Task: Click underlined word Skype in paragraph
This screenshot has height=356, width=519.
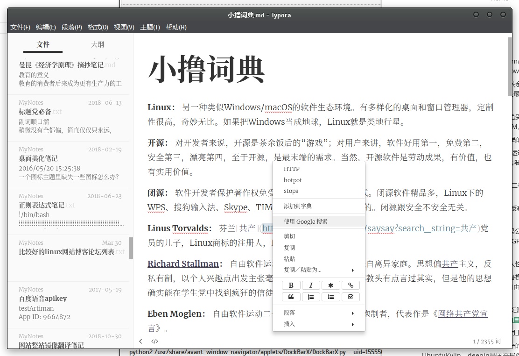Action: pyautogui.click(x=236, y=207)
